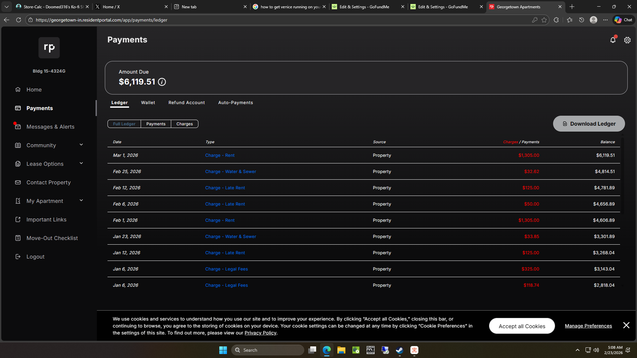Switch to the Auto-Payments tab

[236, 103]
